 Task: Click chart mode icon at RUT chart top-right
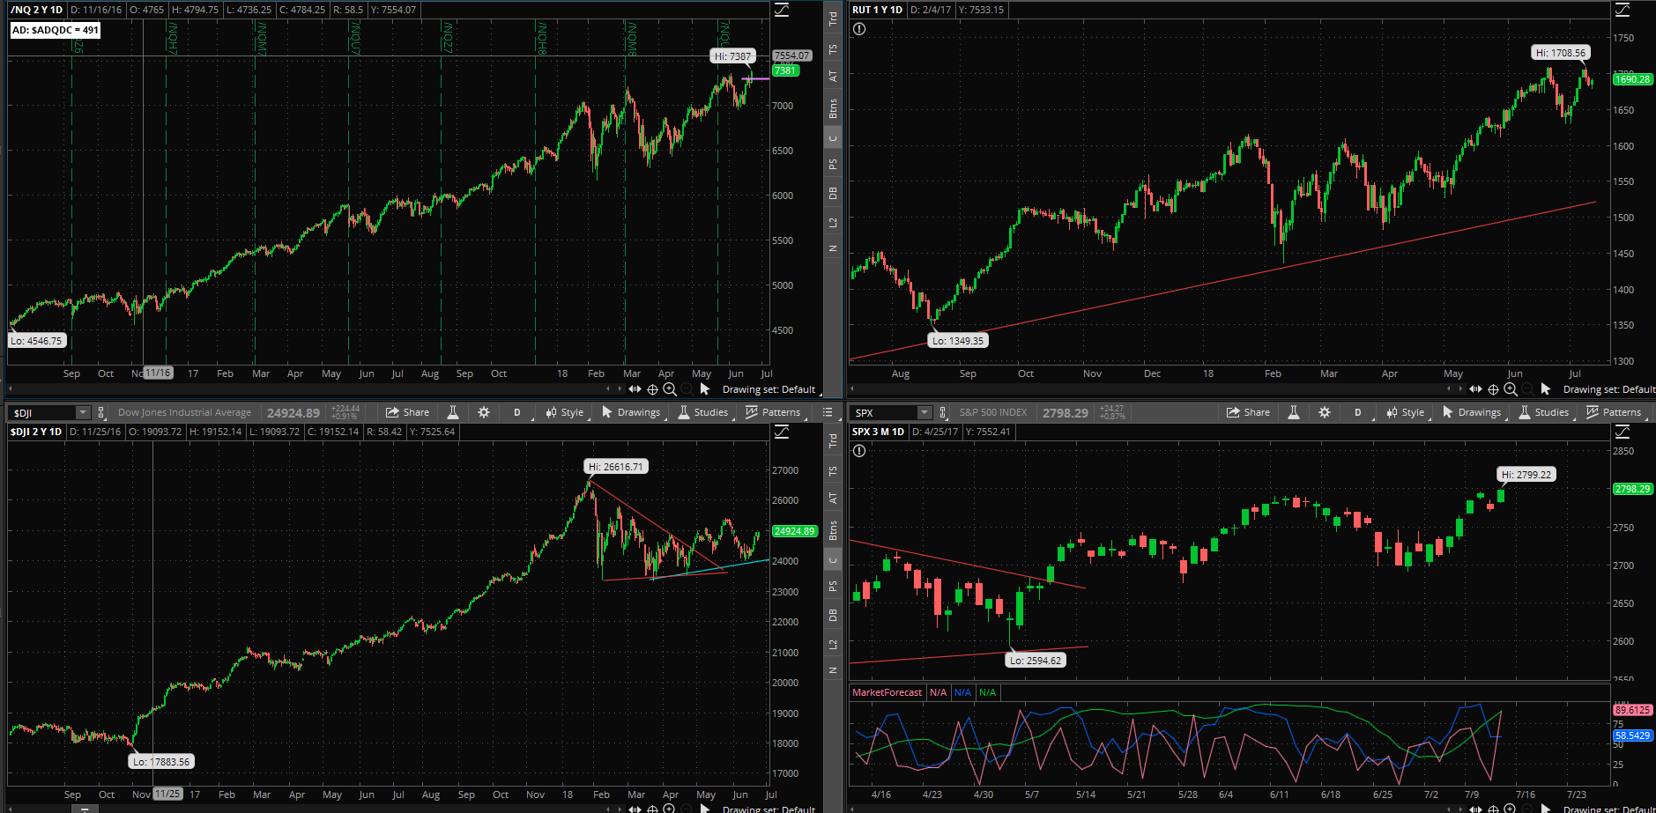[1623, 10]
